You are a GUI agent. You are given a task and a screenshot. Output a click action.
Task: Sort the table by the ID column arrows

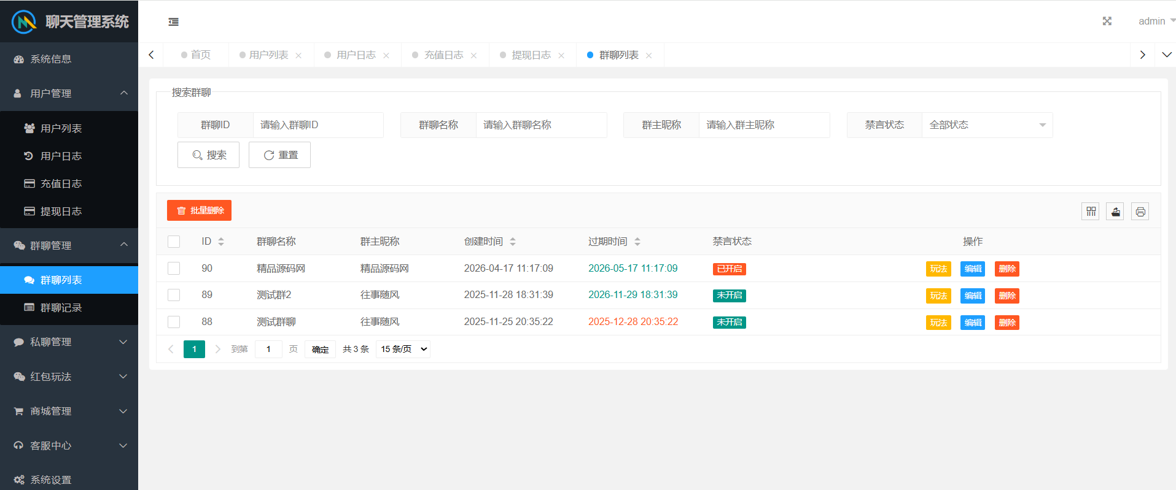(x=221, y=242)
